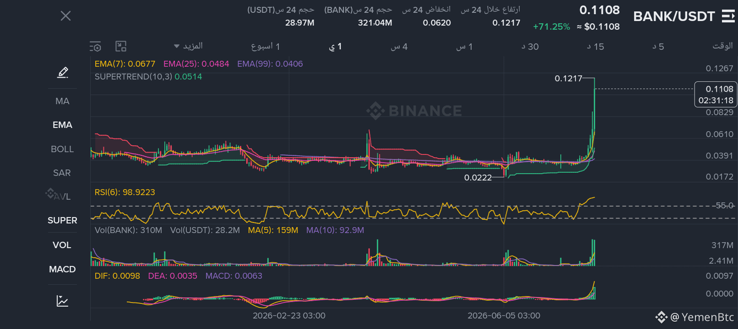Tap the 24h low value 0.0620
Screen dimensions: 738x329
pyautogui.click(x=437, y=23)
